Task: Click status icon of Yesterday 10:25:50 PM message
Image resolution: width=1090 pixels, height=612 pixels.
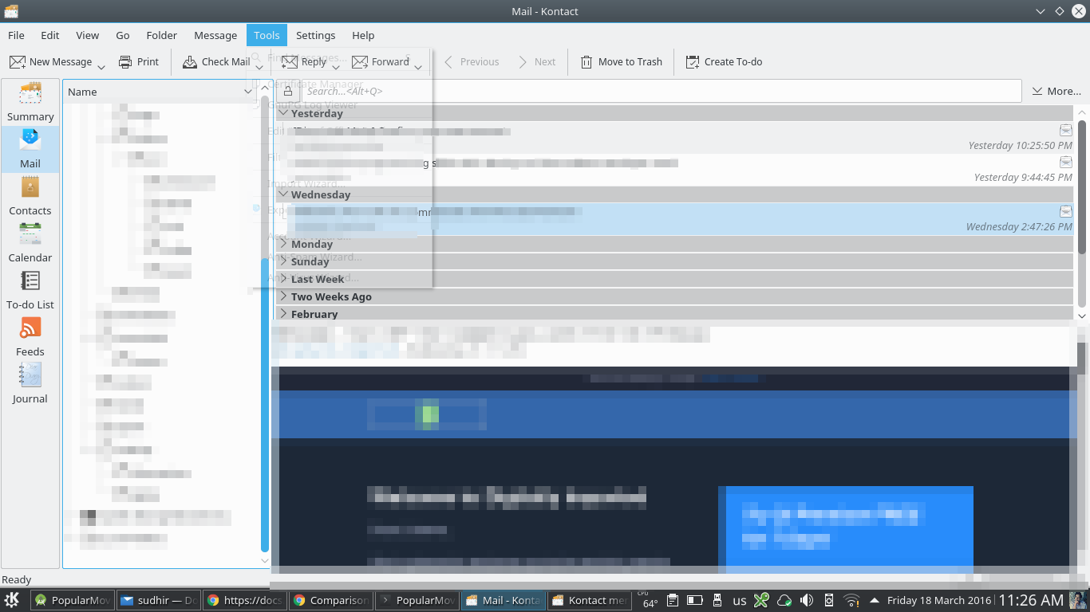Action: point(1065,130)
